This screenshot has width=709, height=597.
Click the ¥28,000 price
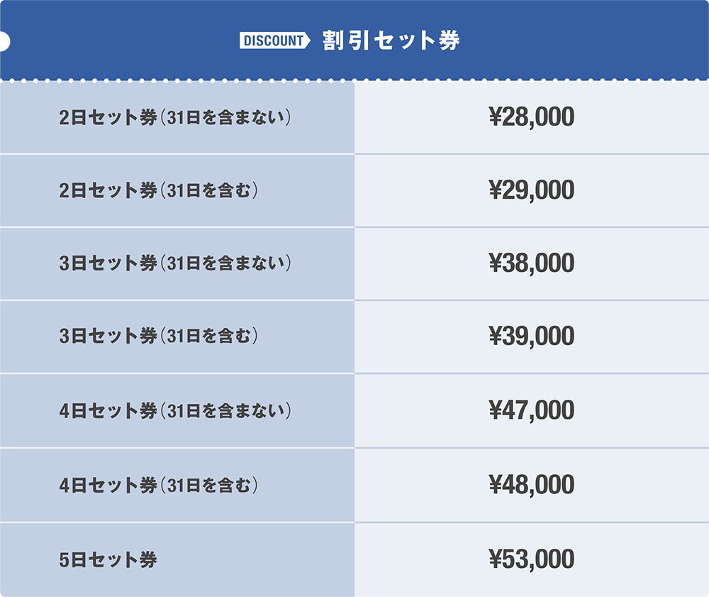click(x=531, y=118)
